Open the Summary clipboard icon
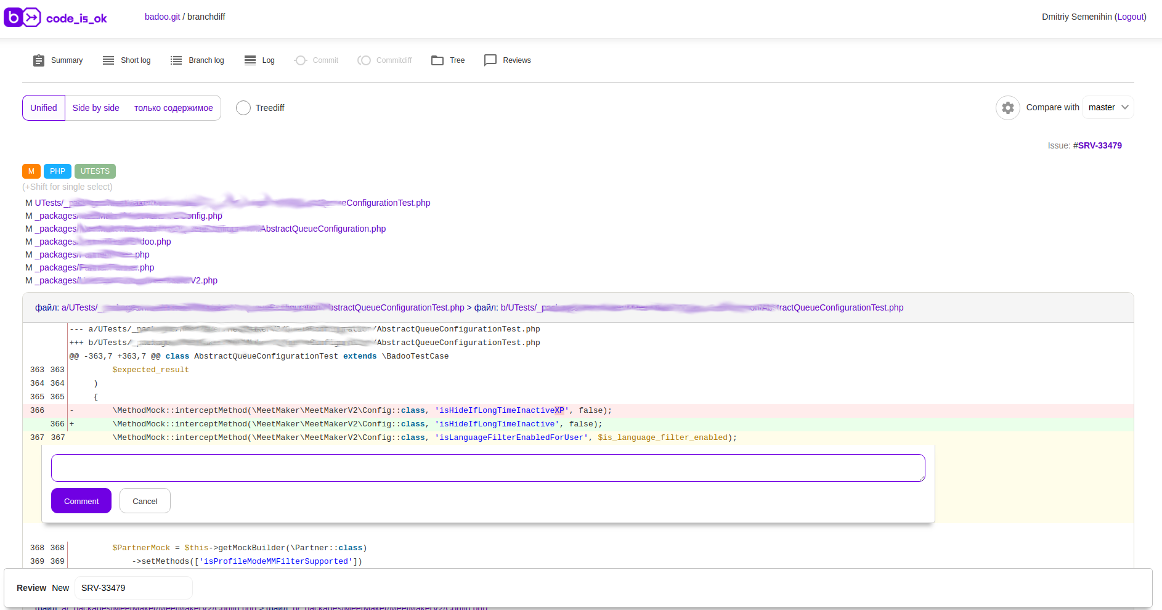This screenshot has height=610, width=1162. pyautogui.click(x=39, y=60)
